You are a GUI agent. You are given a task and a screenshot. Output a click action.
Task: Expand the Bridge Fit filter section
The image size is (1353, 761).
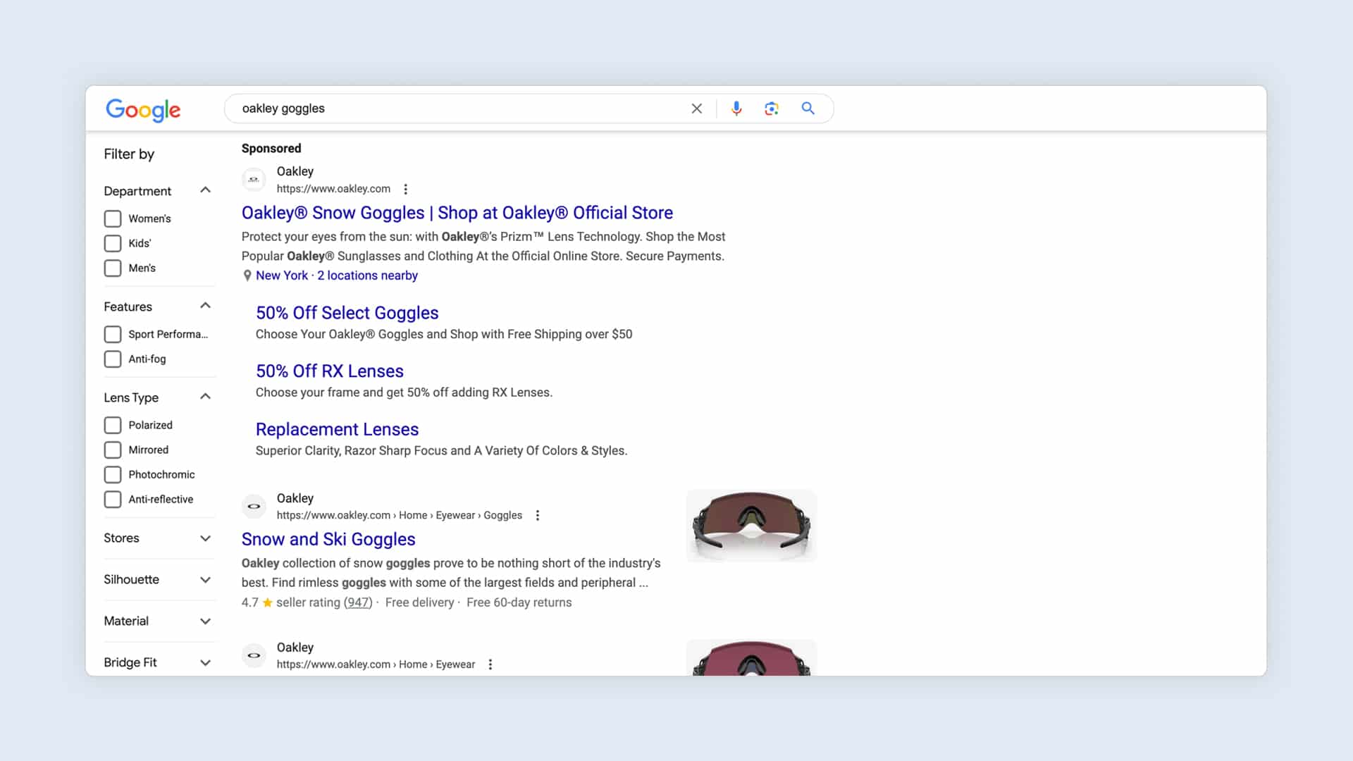[x=205, y=663]
